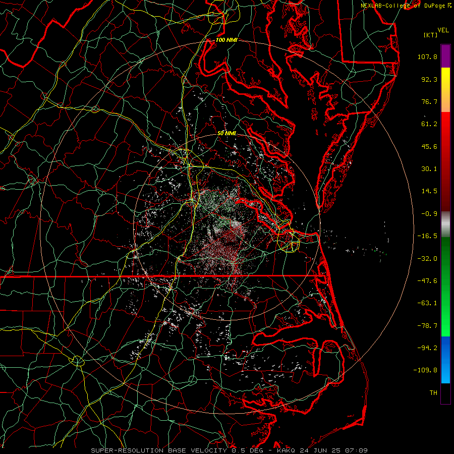
Task: Click the [KT] units label
Action: pyautogui.click(x=430, y=35)
